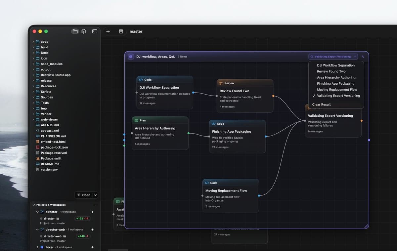Screen dimensions: 397x251
Task: Click the master branch label
Action: pyautogui.click(x=136, y=31)
